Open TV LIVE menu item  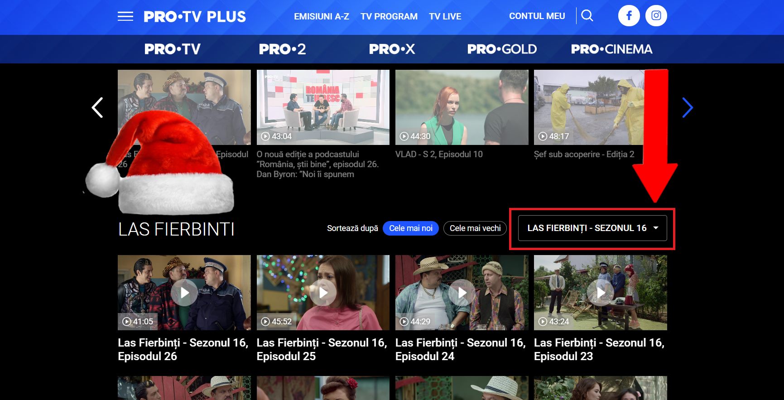coord(445,16)
